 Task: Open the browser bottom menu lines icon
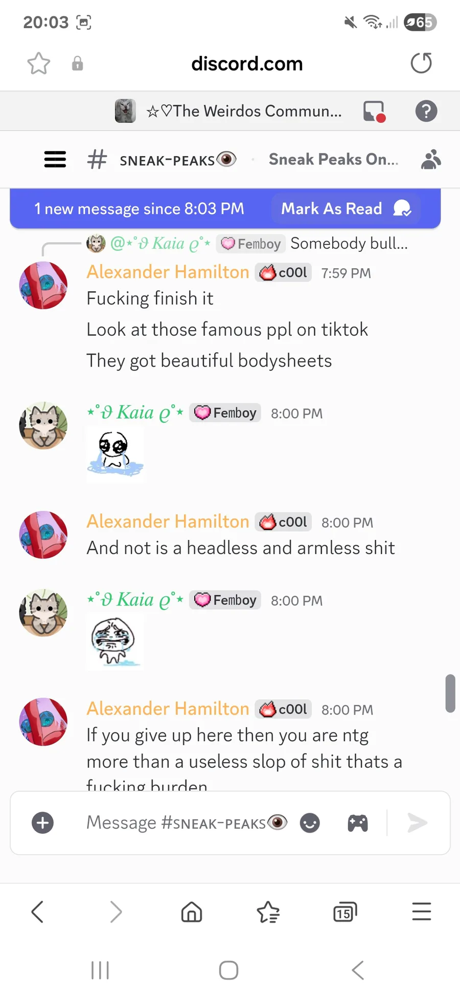click(x=422, y=912)
